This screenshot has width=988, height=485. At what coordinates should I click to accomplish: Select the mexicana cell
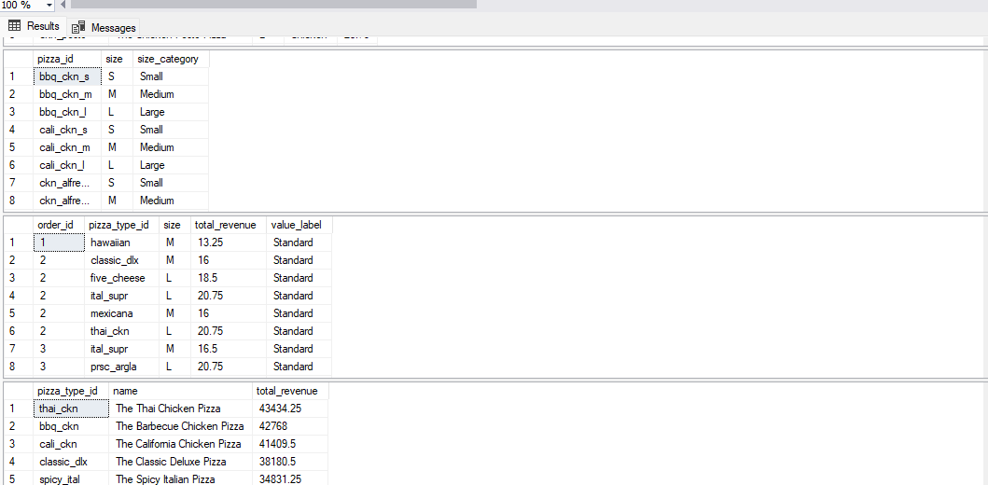click(121, 313)
